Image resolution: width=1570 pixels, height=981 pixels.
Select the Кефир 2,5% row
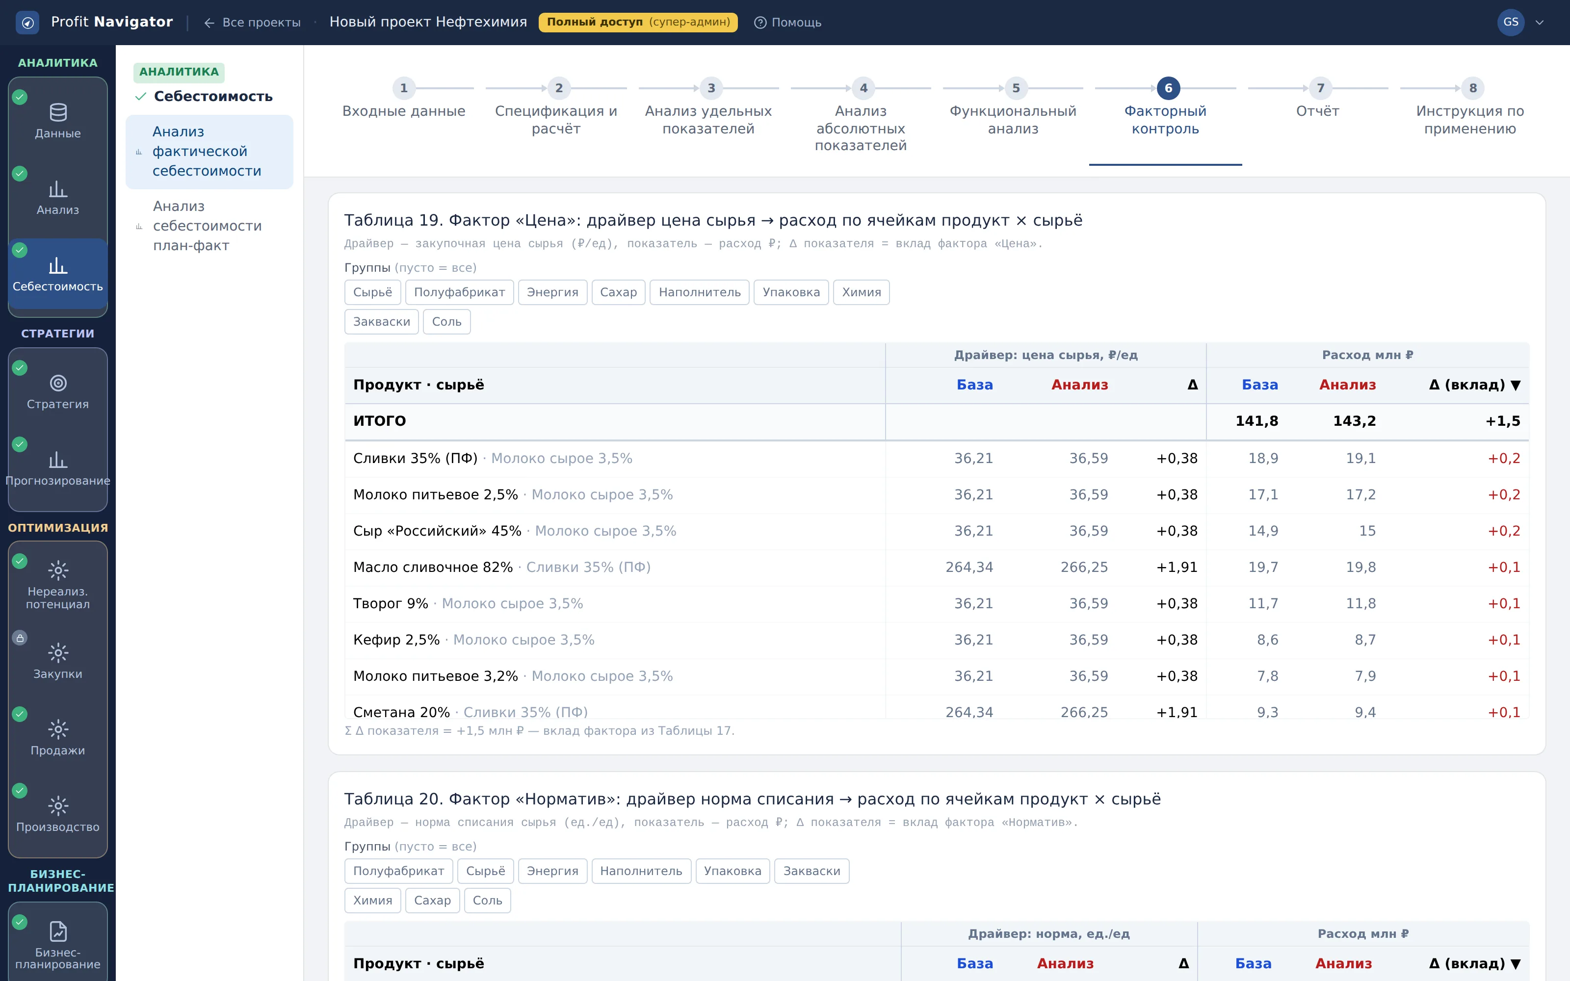click(x=936, y=641)
